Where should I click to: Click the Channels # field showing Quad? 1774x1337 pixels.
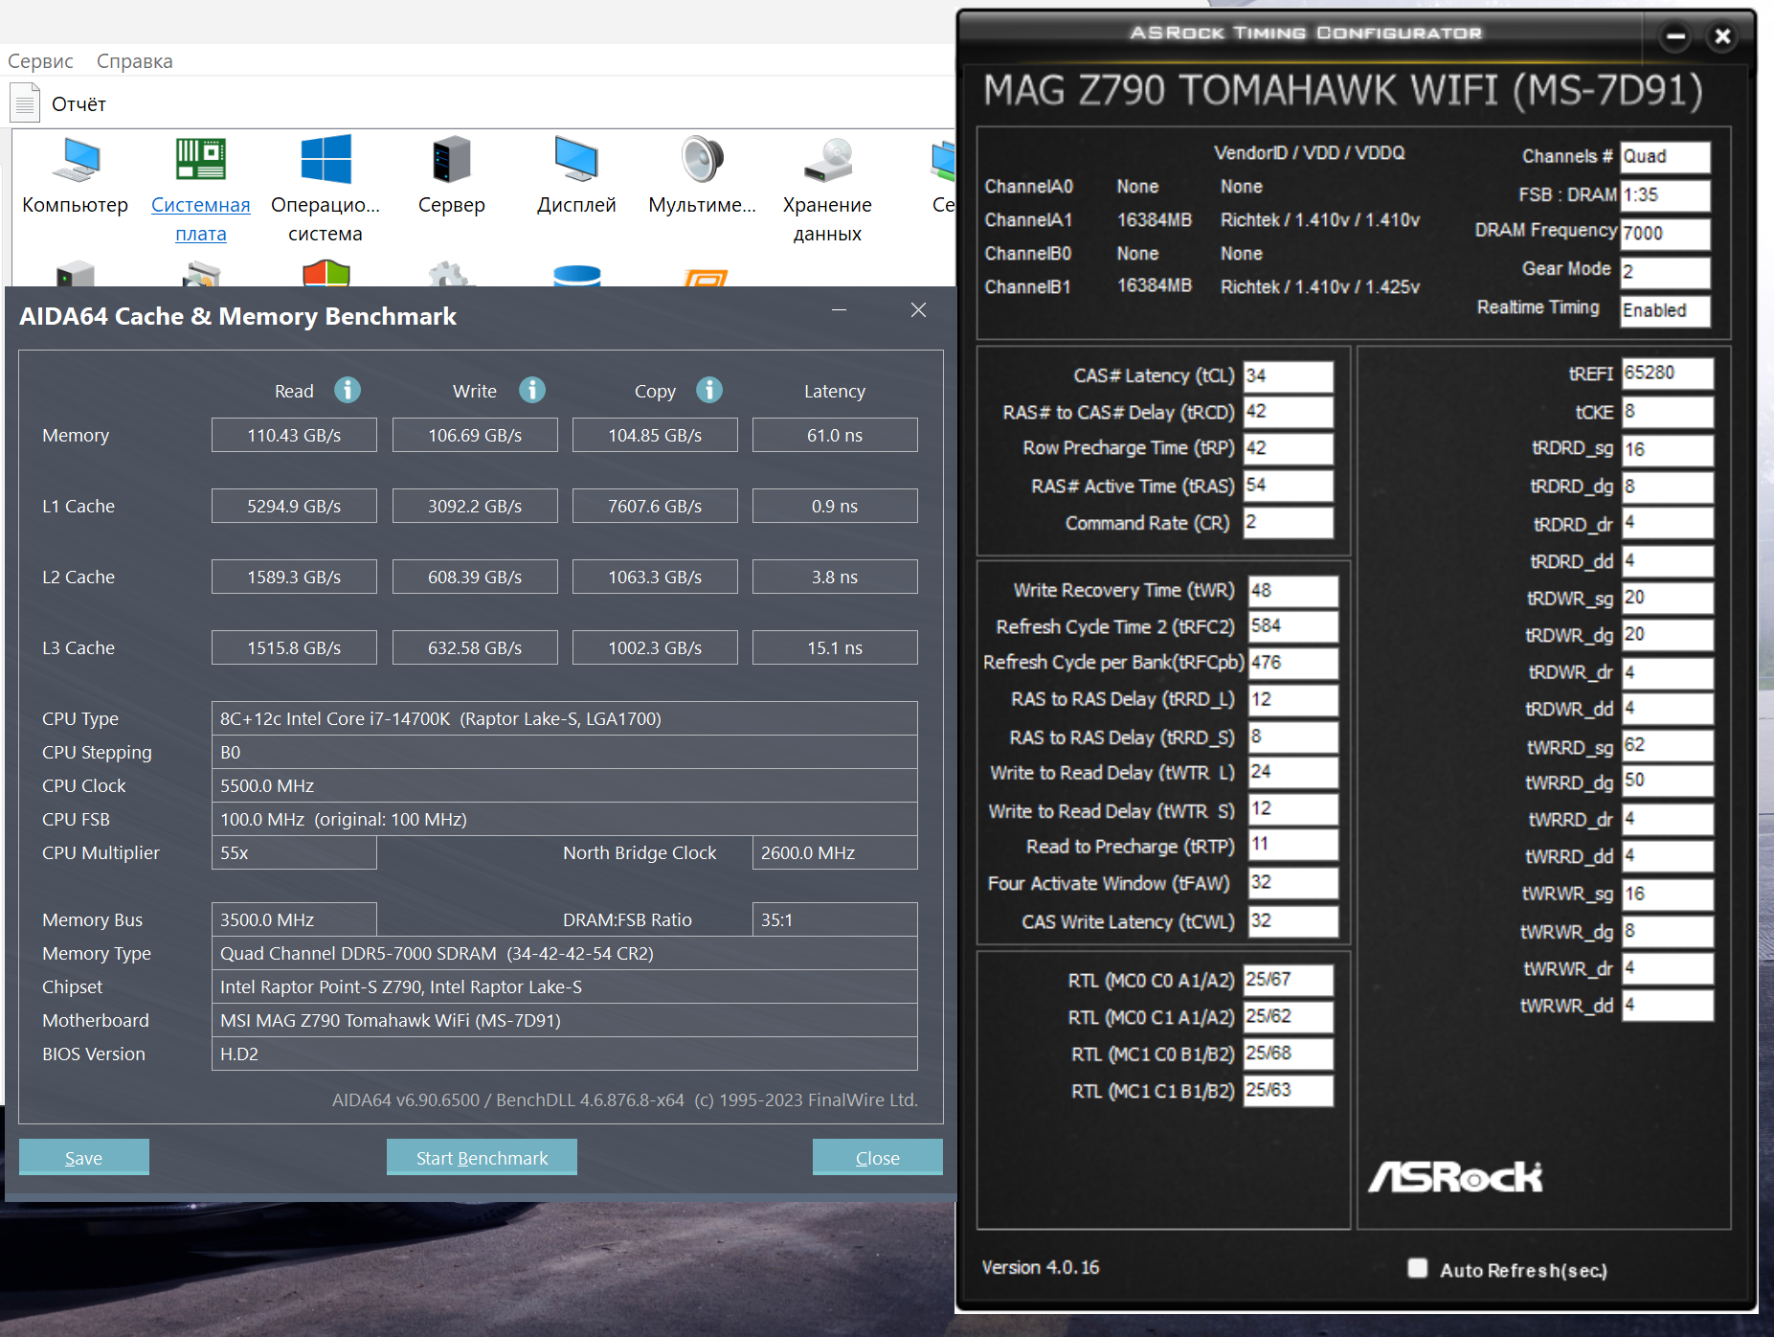point(1666,156)
